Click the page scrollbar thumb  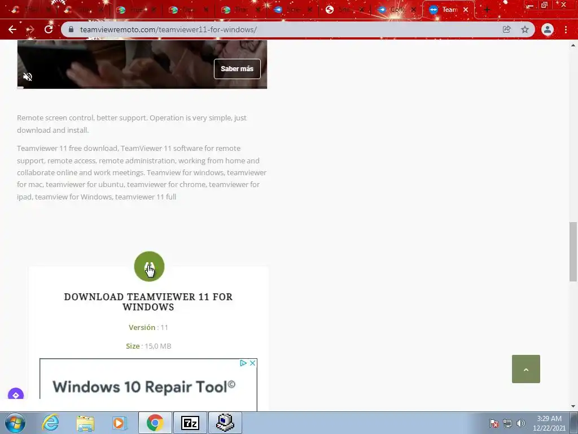[x=573, y=251]
